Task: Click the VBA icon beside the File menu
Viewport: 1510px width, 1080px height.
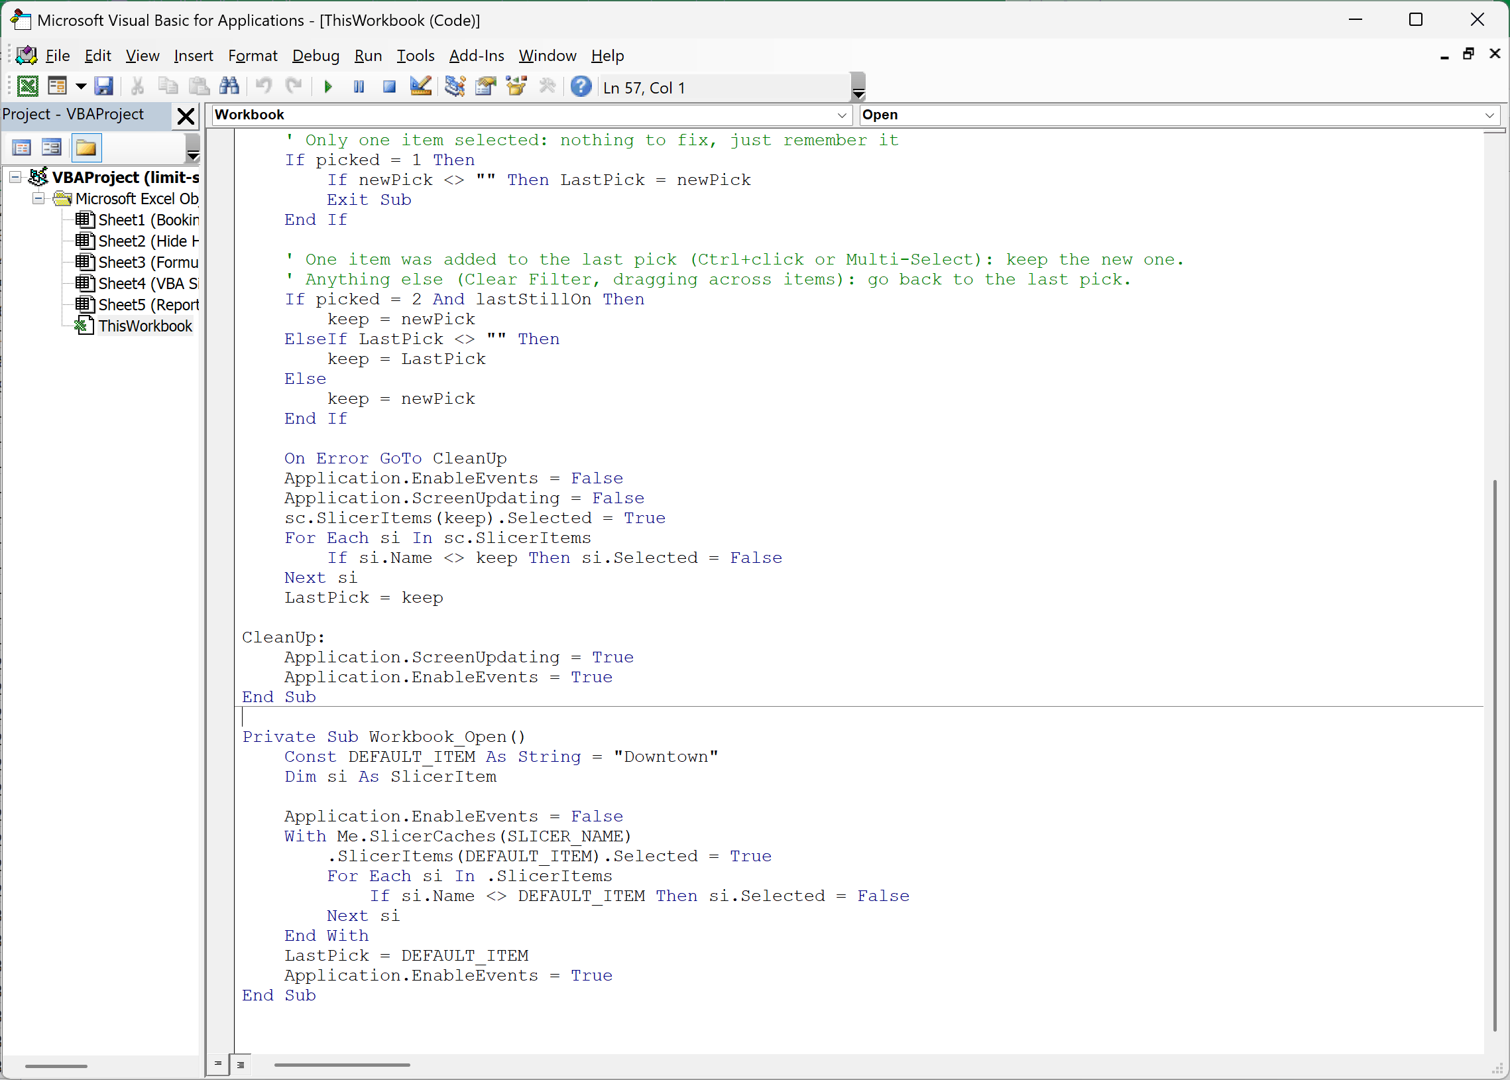Action: pos(26,55)
